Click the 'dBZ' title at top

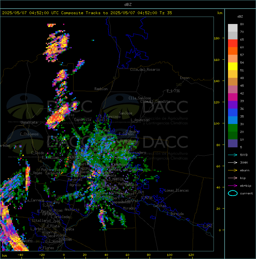[128, 4]
